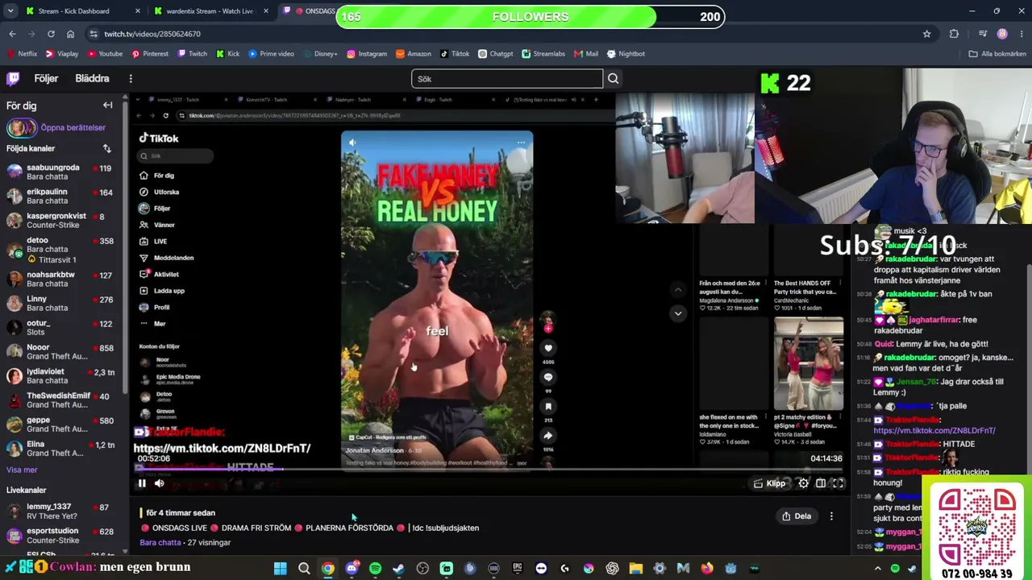Open Linny channel from sidebar
Viewport: 1032px width, 580px height.
coord(60,303)
